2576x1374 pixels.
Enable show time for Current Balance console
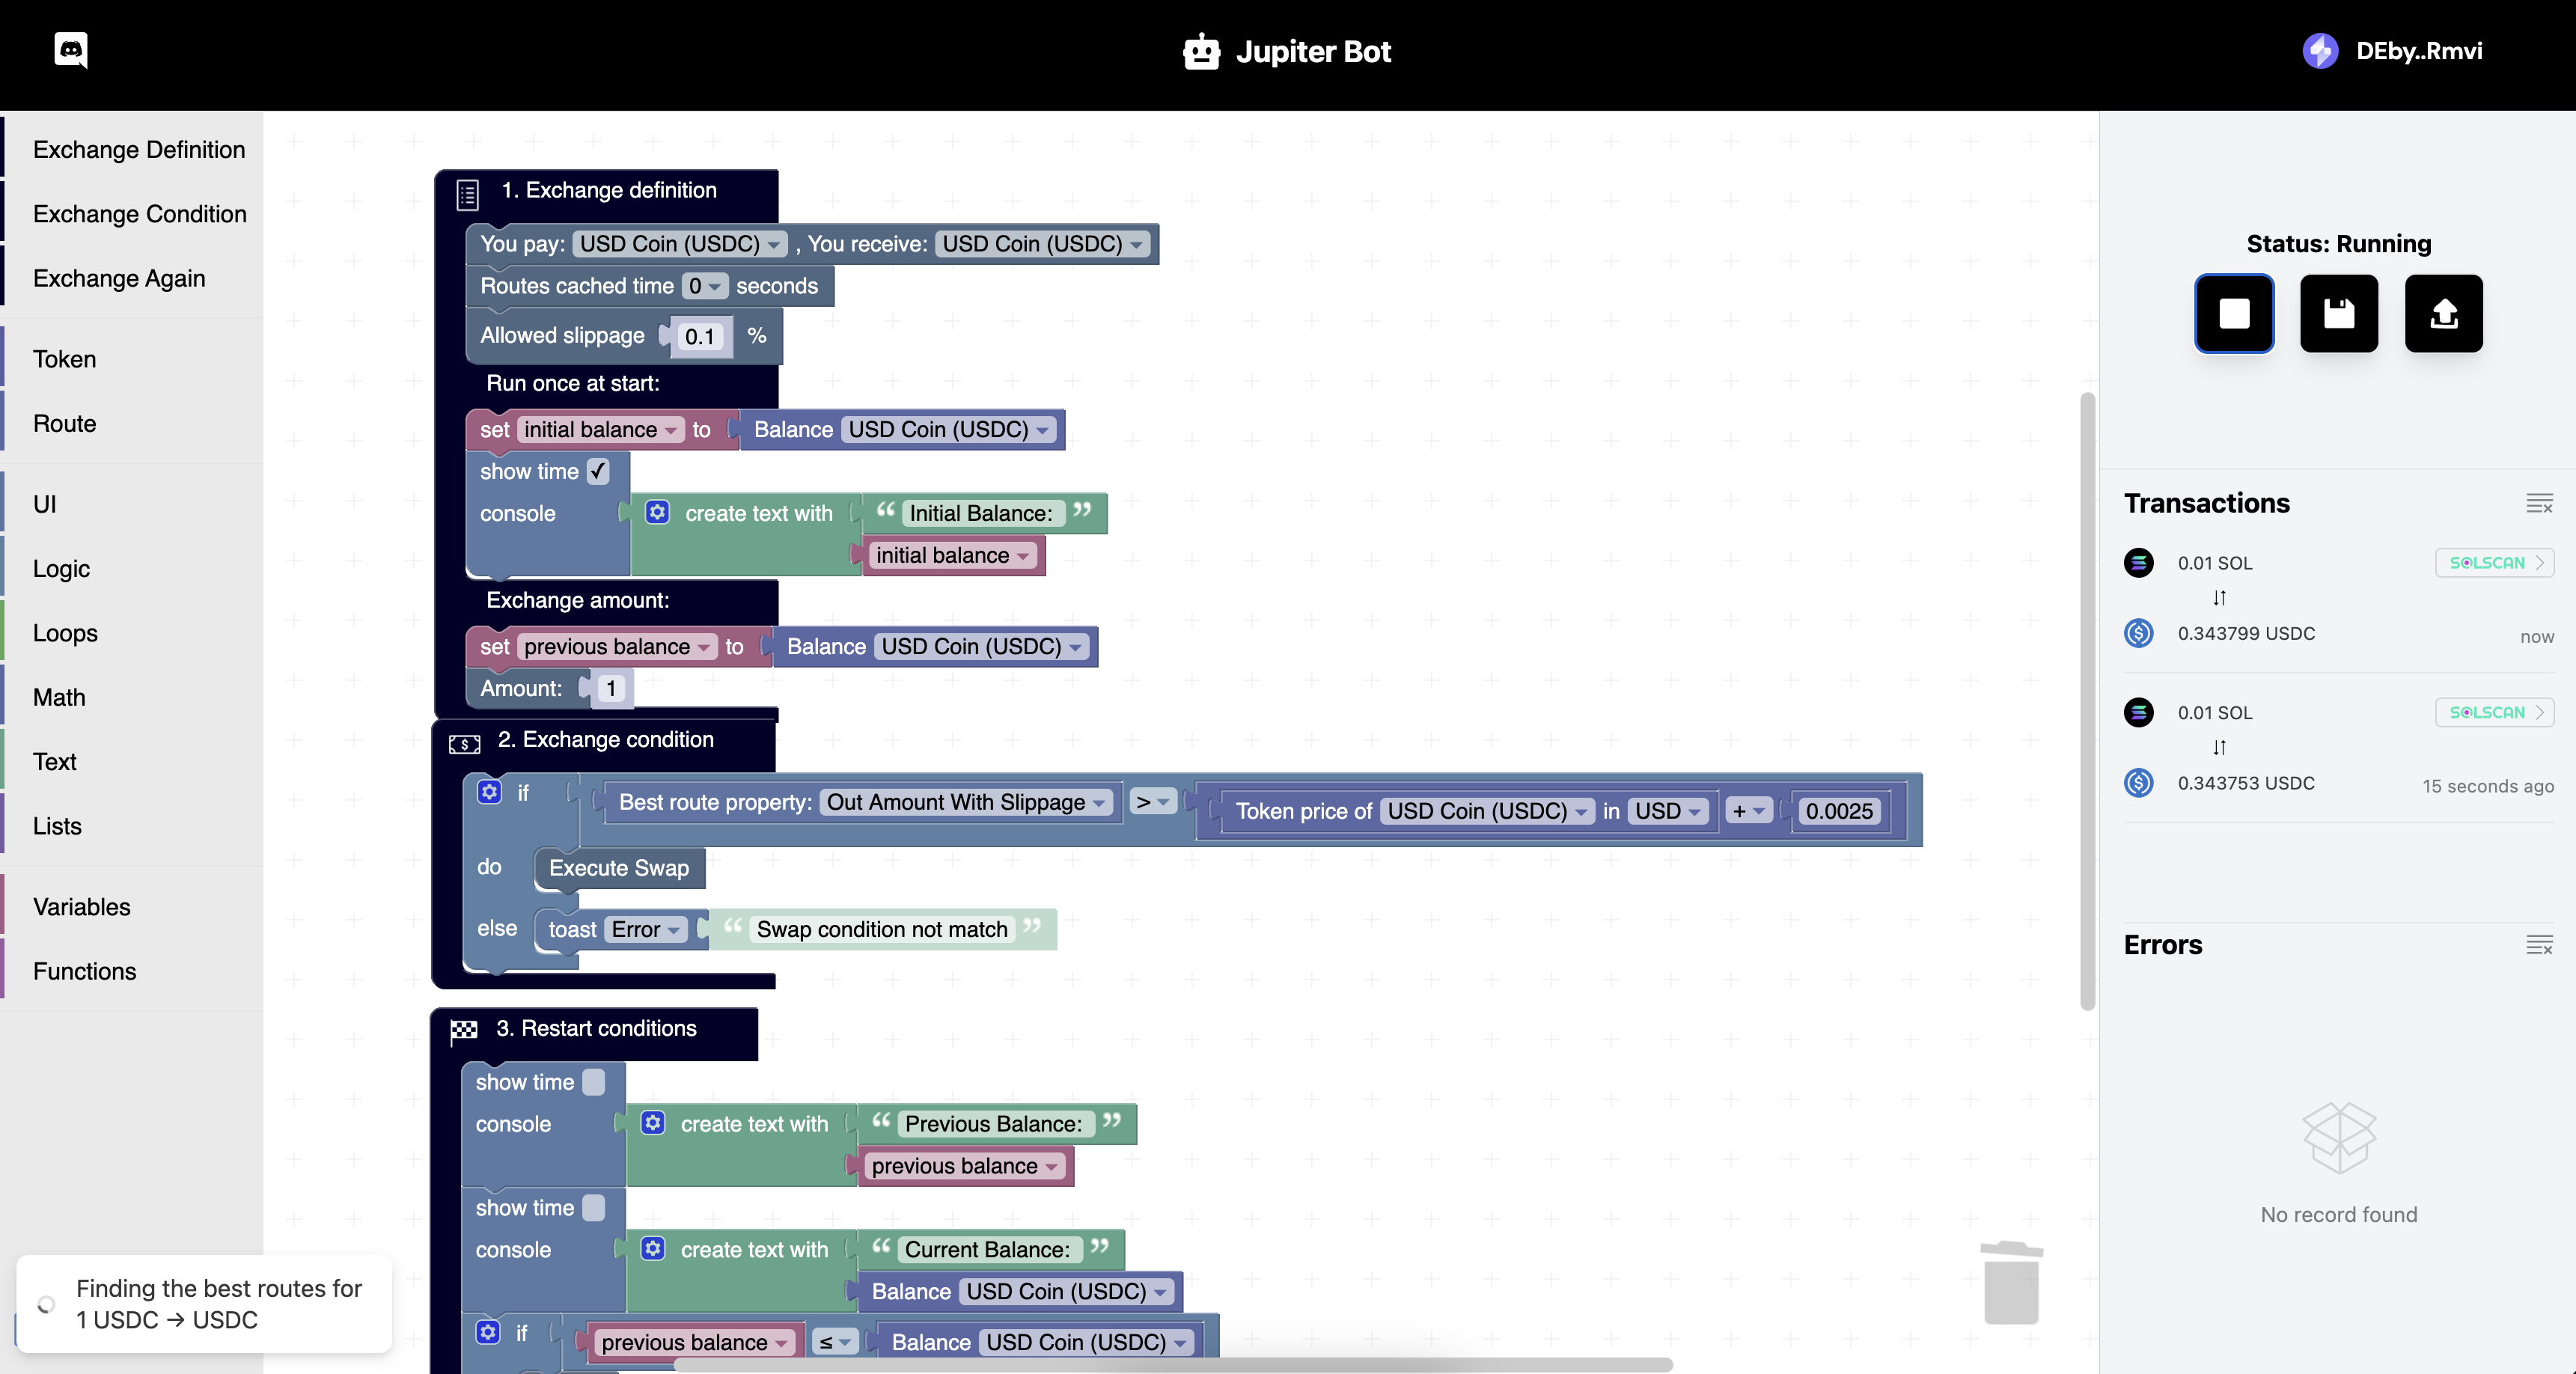pyautogui.click(x=594, y=1208)
